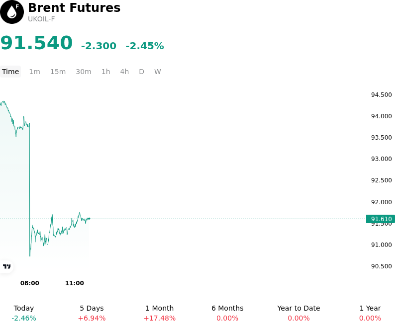Select the 30m timeframe
The width and height of the screenshot is (398, 328).
[84, 72]
